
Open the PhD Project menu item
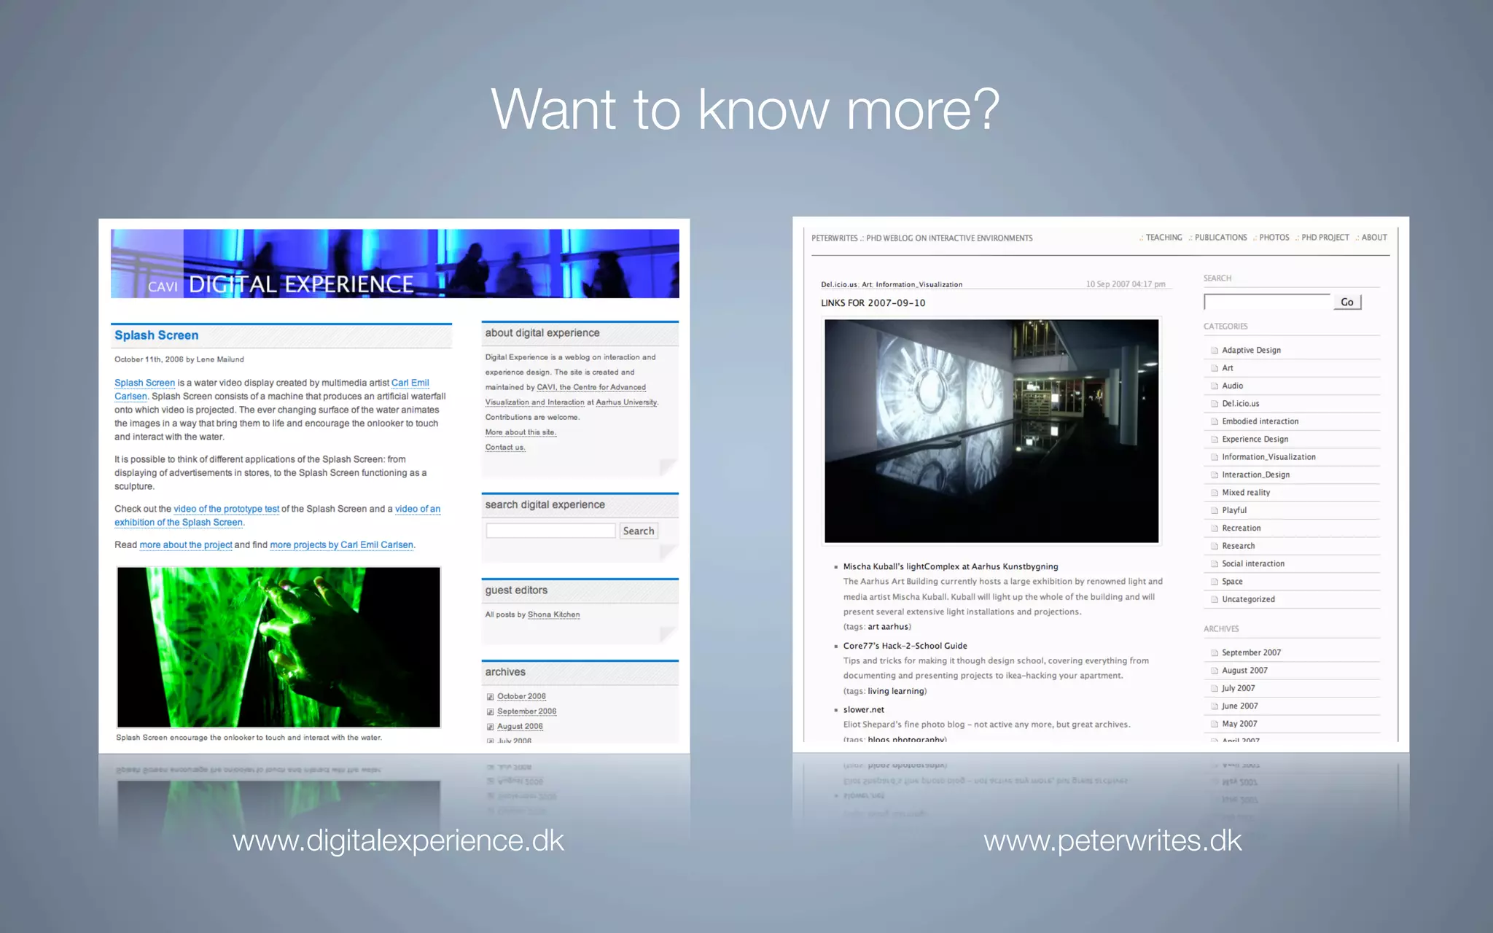pyautogui.click(x=1325, y=238)
